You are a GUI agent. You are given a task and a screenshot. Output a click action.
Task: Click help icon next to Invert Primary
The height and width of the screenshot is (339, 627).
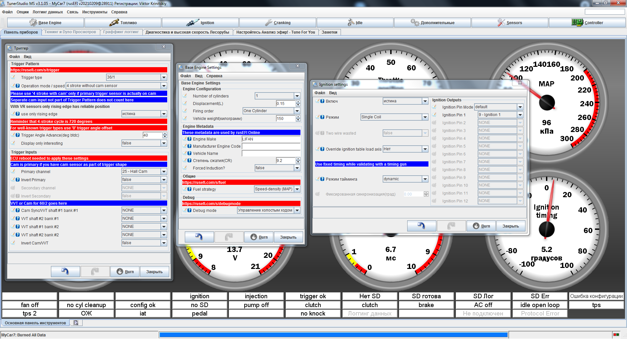click(18, 180)
